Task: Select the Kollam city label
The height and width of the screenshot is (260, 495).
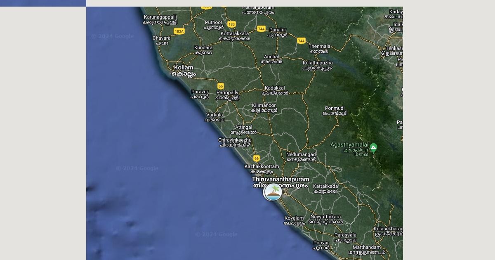Action: point(184,71)
